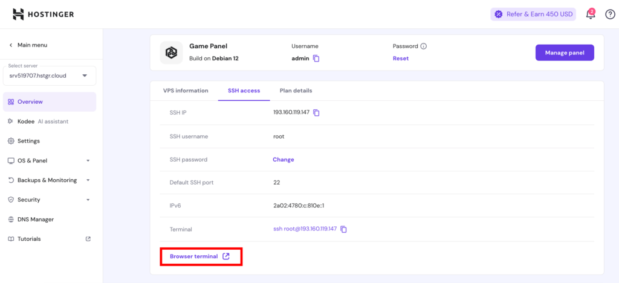Switch to the VPS information tab
Screen dimensions: 619x283
[x=186, y=91]
